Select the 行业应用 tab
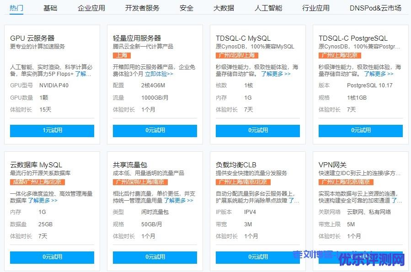Screen dimensions: 411x272 (x=315, y=8)
